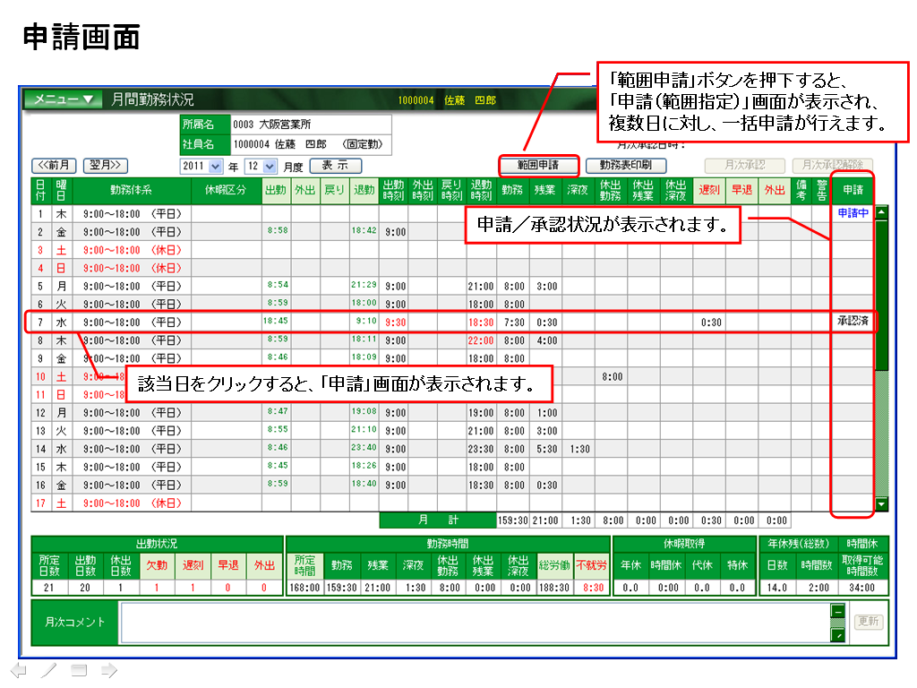Click the 月間勤務状況 title text
The width and height of the screenshot is (917, 688).
[x=152, y=99]
